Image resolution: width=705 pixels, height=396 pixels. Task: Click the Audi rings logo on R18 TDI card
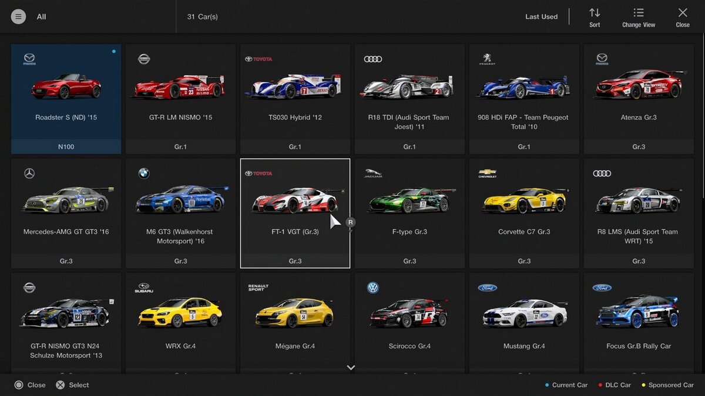click(x=372, y=59)
